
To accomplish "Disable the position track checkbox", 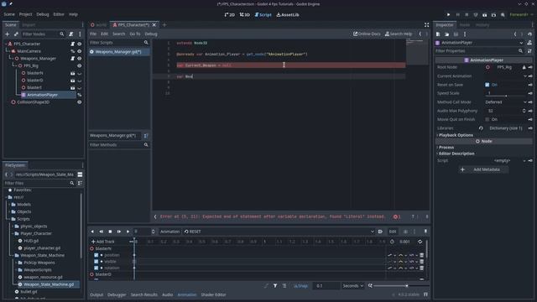I will tap(96, 255).
